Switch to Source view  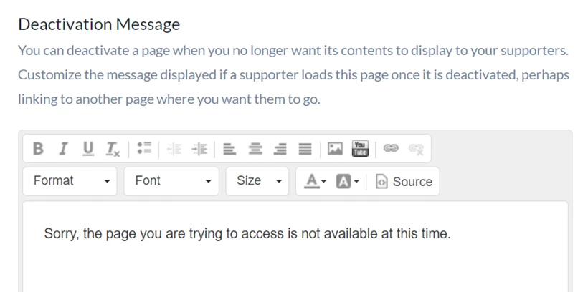point(404,182)
